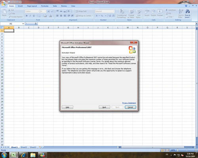Screen dimensions: 198x158
Task: Click the Insert Function fx icon
Action: pyautogui.click(x=36, y=24)
